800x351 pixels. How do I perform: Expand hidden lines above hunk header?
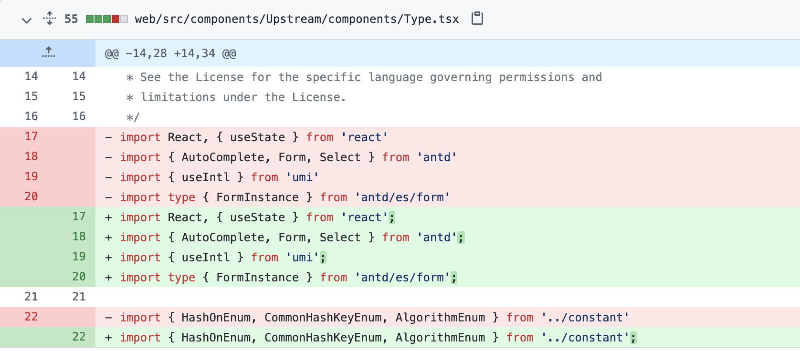tap(48, 53)
